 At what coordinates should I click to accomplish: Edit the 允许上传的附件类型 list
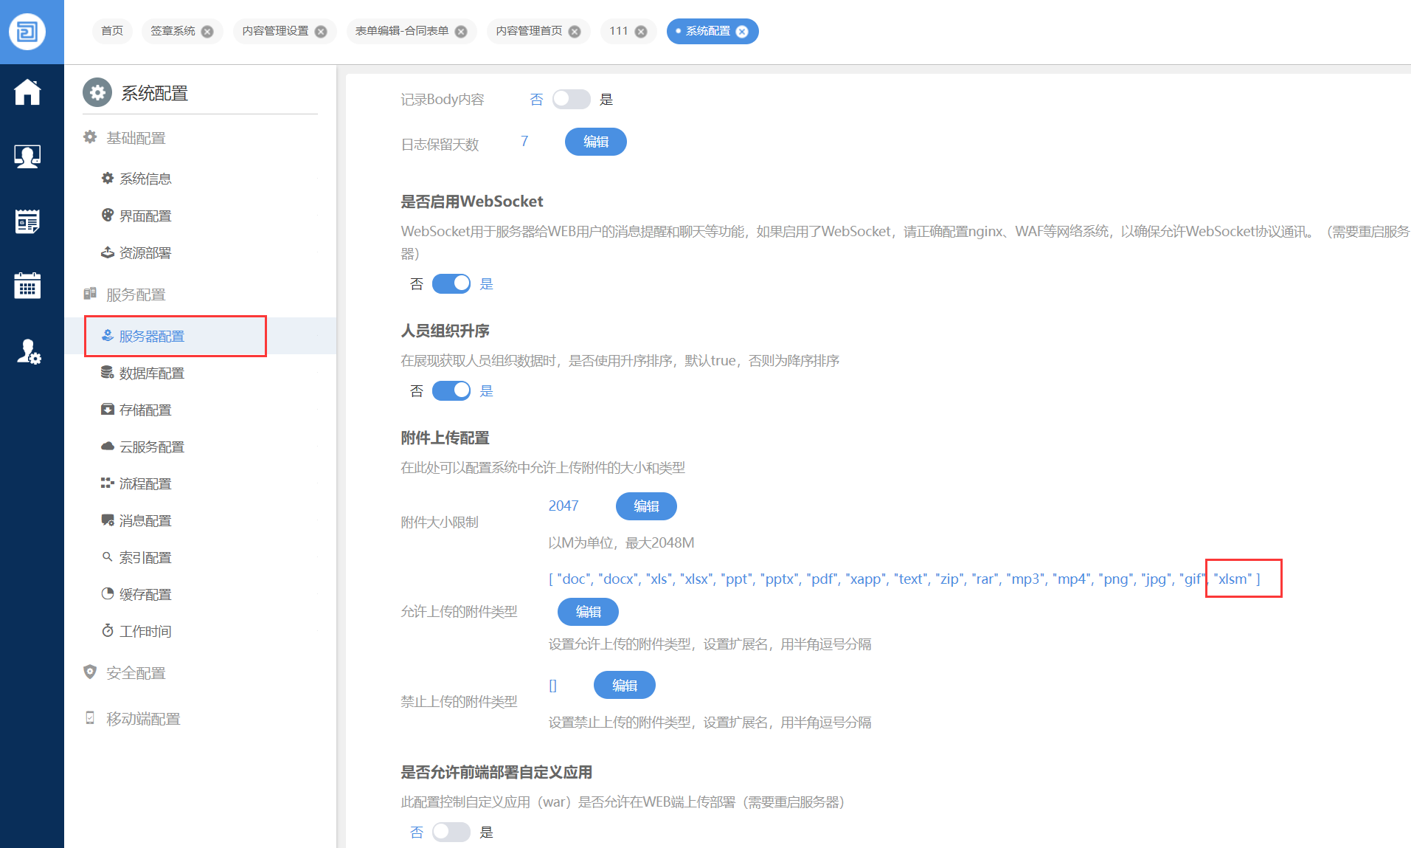pyautogui.click(x=588, y=612)
